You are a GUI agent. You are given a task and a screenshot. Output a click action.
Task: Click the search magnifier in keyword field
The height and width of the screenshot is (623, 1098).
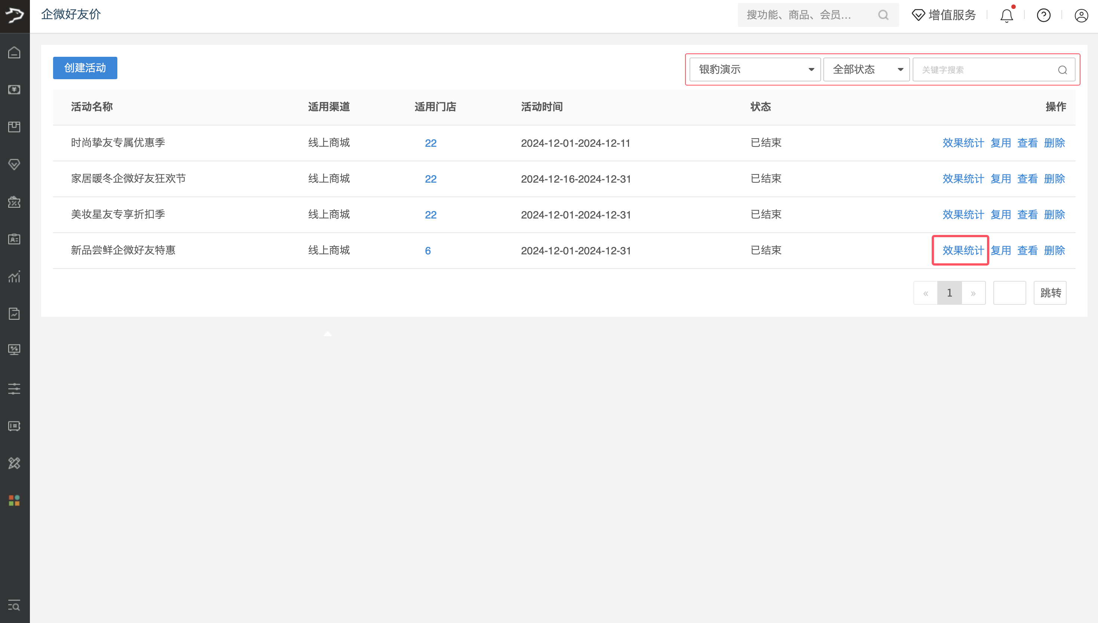click(x=1062, y=70)
